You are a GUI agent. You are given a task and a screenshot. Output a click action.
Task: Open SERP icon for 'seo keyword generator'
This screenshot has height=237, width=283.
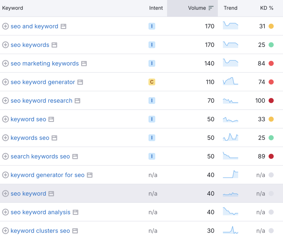click(80, 82)
